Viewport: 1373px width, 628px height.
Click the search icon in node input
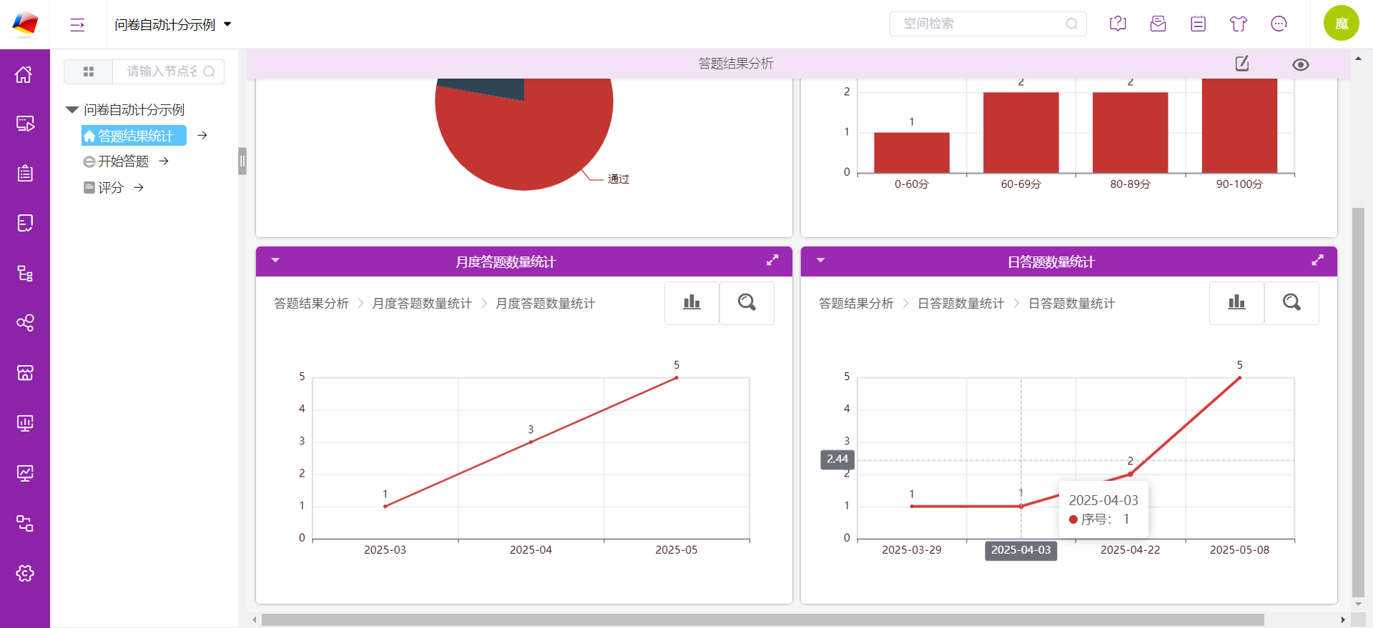(209, 71)
